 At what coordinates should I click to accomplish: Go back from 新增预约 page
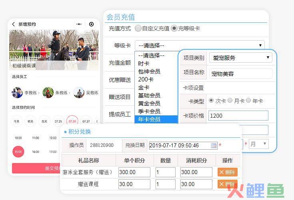point(14,24)
